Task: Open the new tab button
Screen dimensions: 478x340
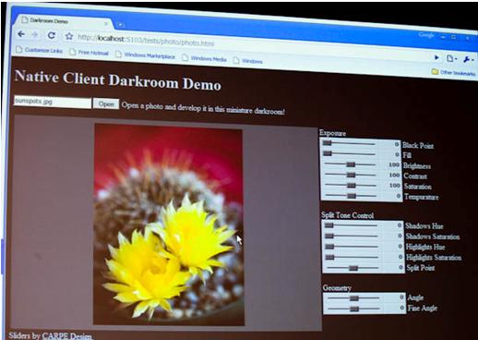Action: coord(121,24)
